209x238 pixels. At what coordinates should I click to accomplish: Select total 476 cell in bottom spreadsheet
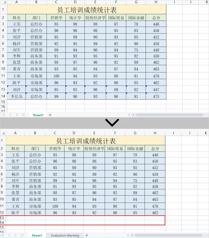pos(155,206)
